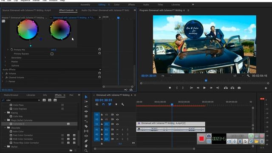Filter Accelerated Effects in Effects panel
Viewport: 272px width, 153px height.
point(44,100)
